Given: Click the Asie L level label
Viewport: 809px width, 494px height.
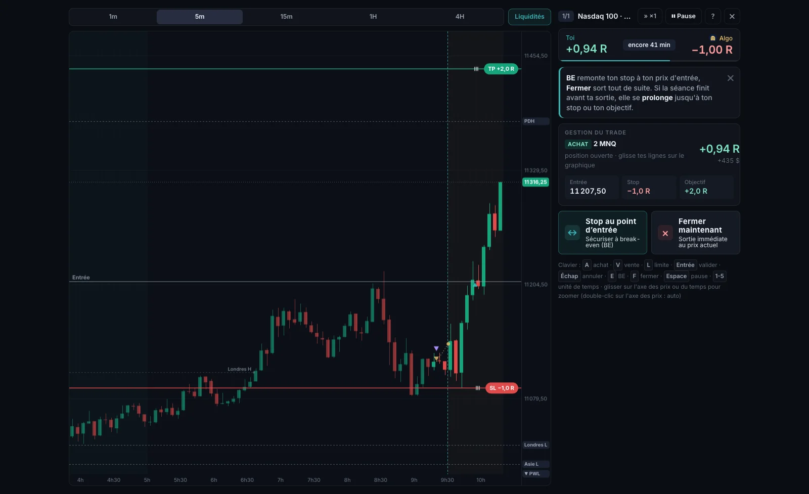Looking at the screenshot, I should pos(535,464).
